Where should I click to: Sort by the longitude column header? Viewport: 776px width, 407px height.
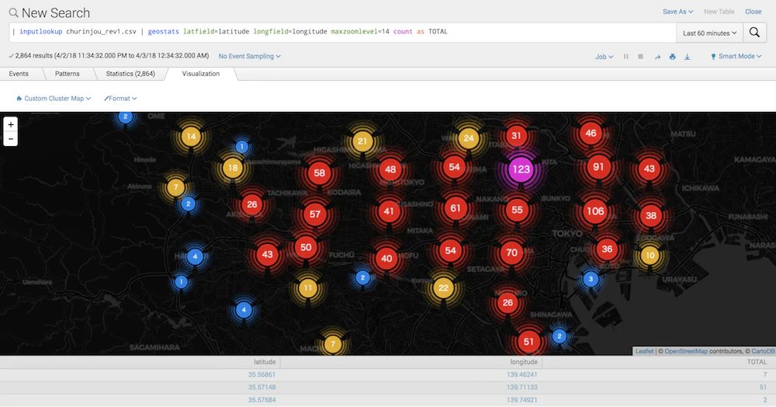[524, 362]
